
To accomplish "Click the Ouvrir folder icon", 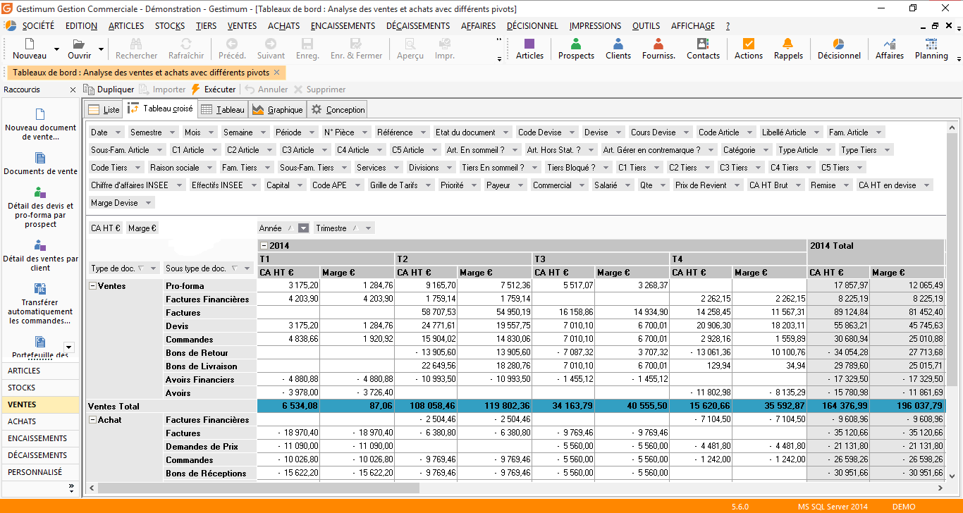I will click(x=79, y=44).
